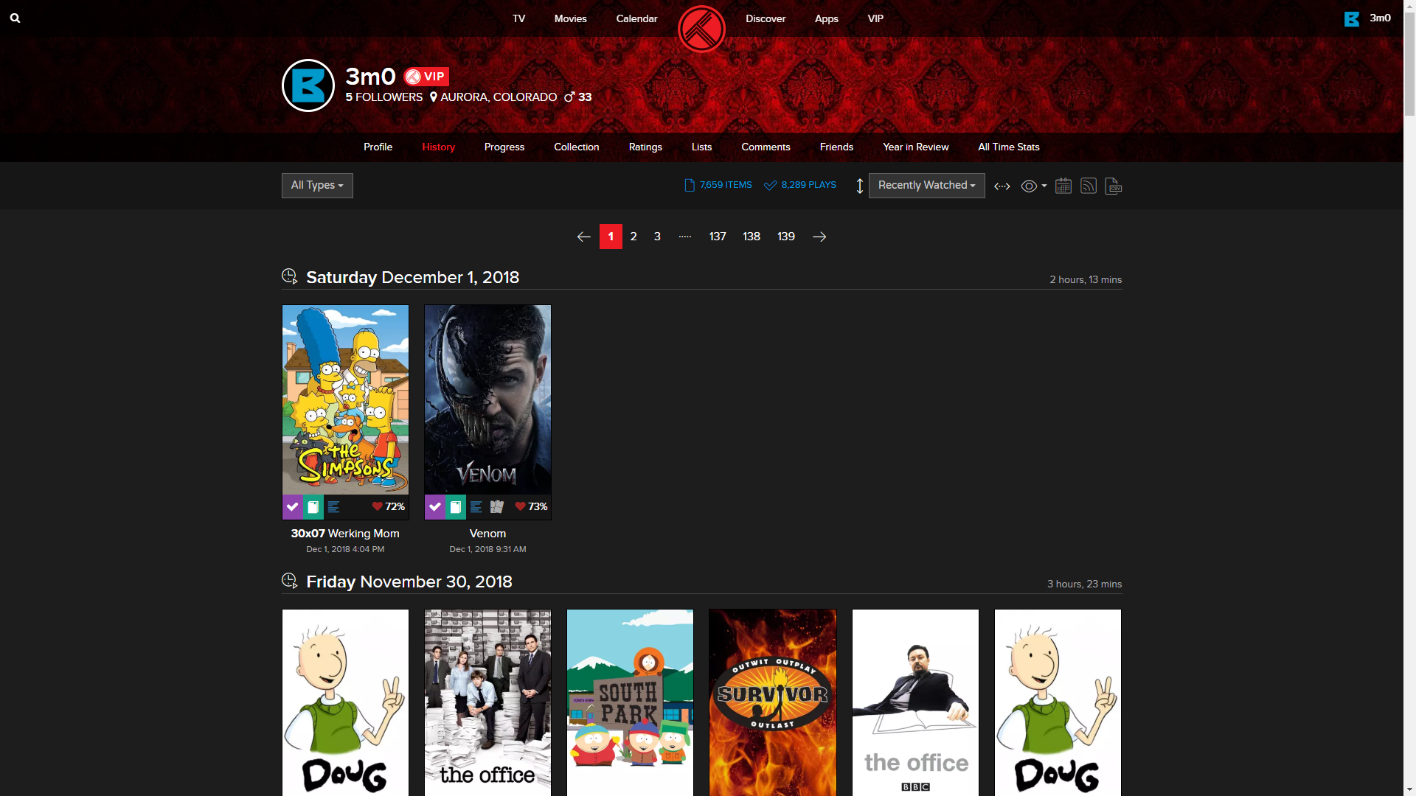Open the BBC The Office poster

[915, 702]
